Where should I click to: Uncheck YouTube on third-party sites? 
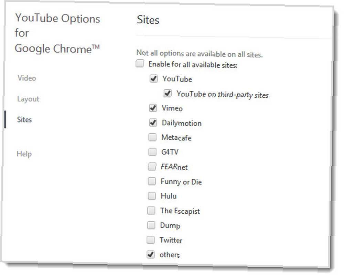[168, 93]
